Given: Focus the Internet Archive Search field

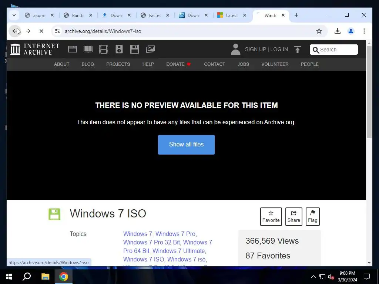Looking at the screenshot, I should click(x=333, y=50).
